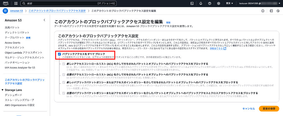Viewport: 283px width, 116px height.
Task: Open マルチリージョンアクセスポイント in sidebar
Action: pos(24,58)
